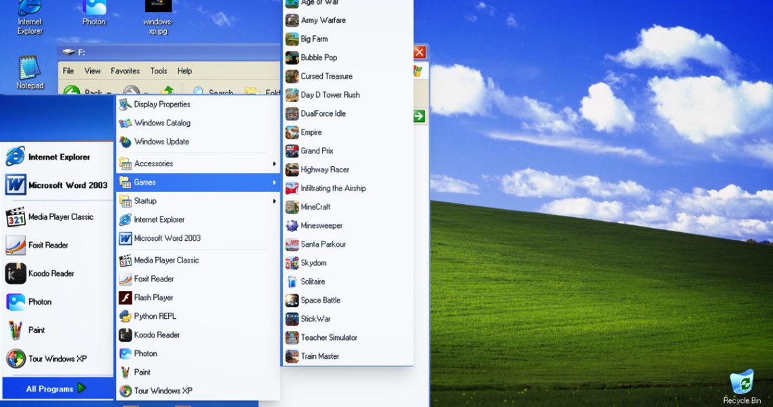
Task: Select Internet Explorer desktop icon
Action: pyautogui.click(x=30, y=17)
